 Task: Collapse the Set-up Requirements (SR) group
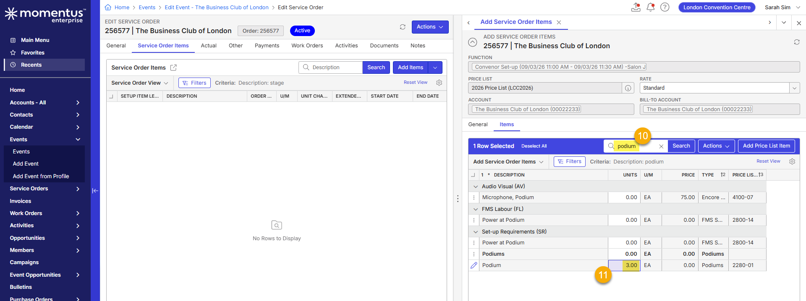(476, 232)
